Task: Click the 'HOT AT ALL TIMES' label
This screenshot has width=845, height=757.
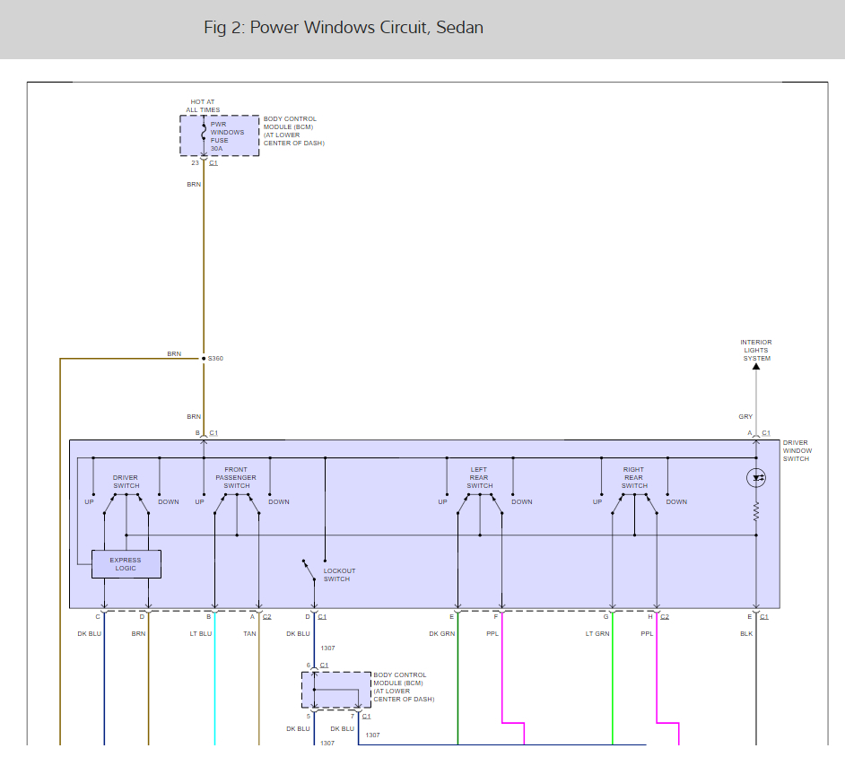Action: 203,106
